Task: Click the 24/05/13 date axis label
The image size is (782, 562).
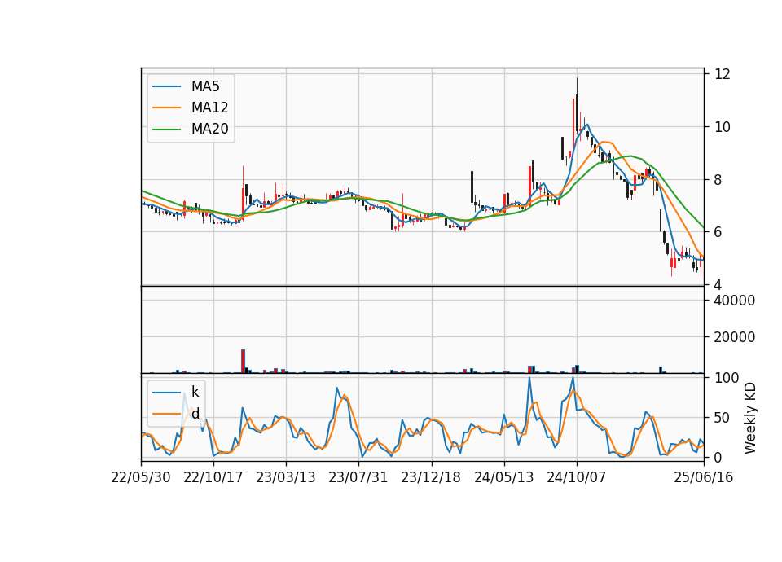Action: pos(503,477)
